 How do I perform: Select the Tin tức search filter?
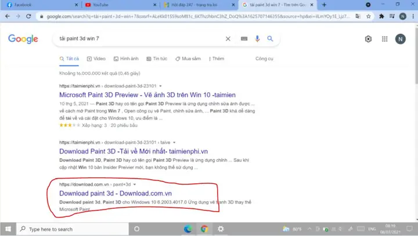157,59
